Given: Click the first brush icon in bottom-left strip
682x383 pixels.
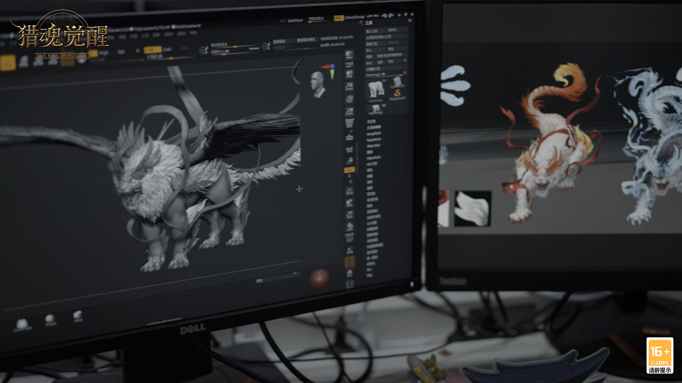Looking at the screenshot, I should pos(22,324).
